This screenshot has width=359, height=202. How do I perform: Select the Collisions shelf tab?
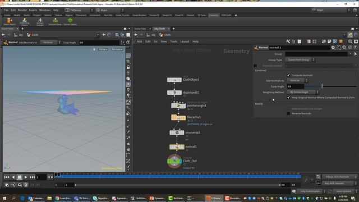(213, 15)
